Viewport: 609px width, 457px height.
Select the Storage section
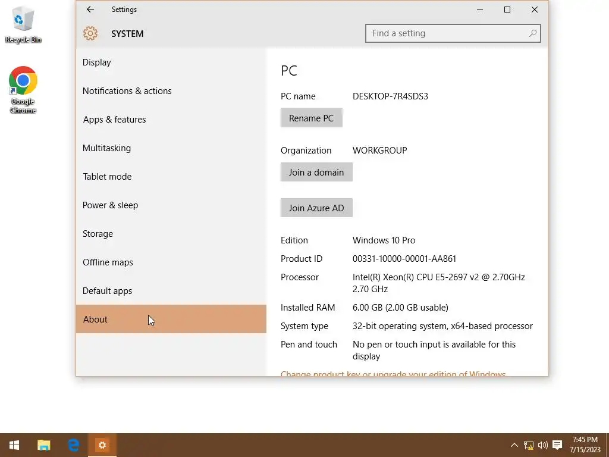point(171,233)
